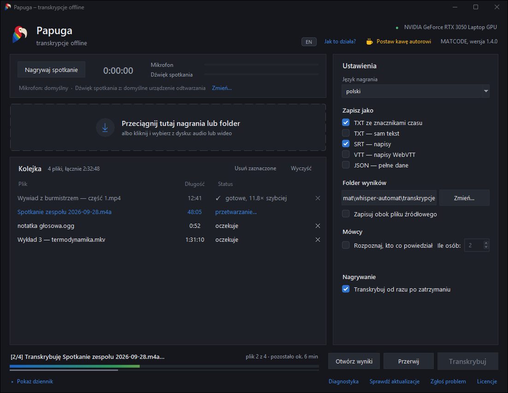Enable Zapisuj obok pliku źródłowego
Image resolution: width=508 pixels, height=393 pixels.
pyautogui.click(x=346, y=214)
